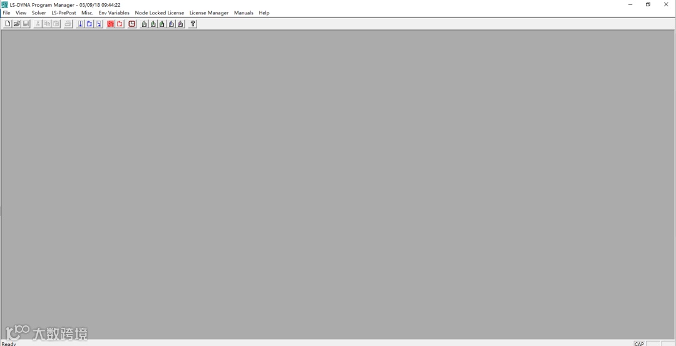Image resolution: width=676 pixels, height=346 pixels.
Task: Create a new file with toolbar icon
Action: click(8, 24)
